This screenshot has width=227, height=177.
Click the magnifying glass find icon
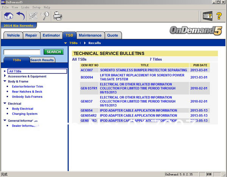click(45, 16)
